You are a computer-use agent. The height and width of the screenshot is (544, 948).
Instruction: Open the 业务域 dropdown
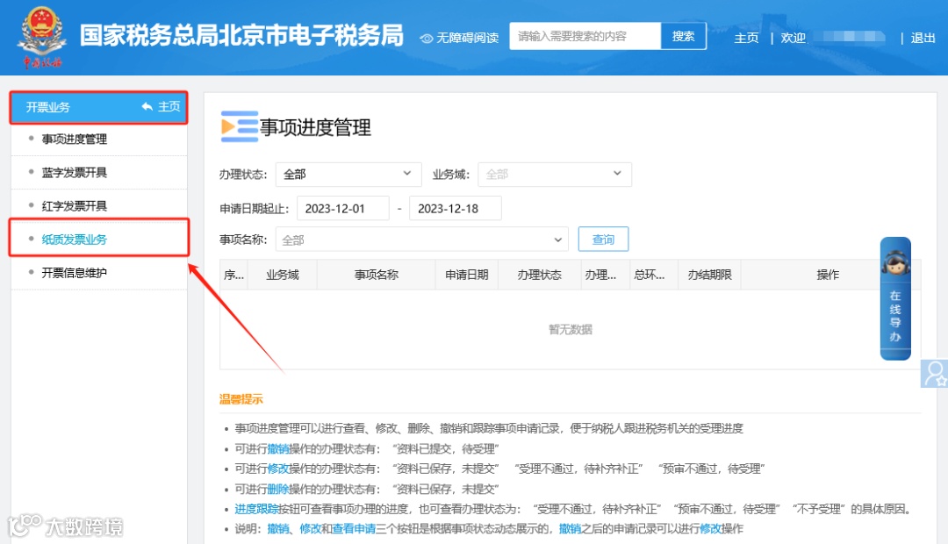coord(555,174)
